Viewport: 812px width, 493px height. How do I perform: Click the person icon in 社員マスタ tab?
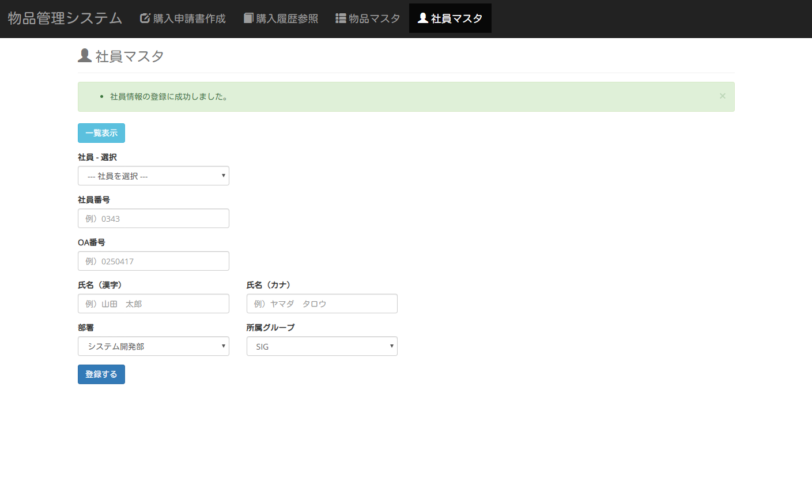(x=423, y=18)
